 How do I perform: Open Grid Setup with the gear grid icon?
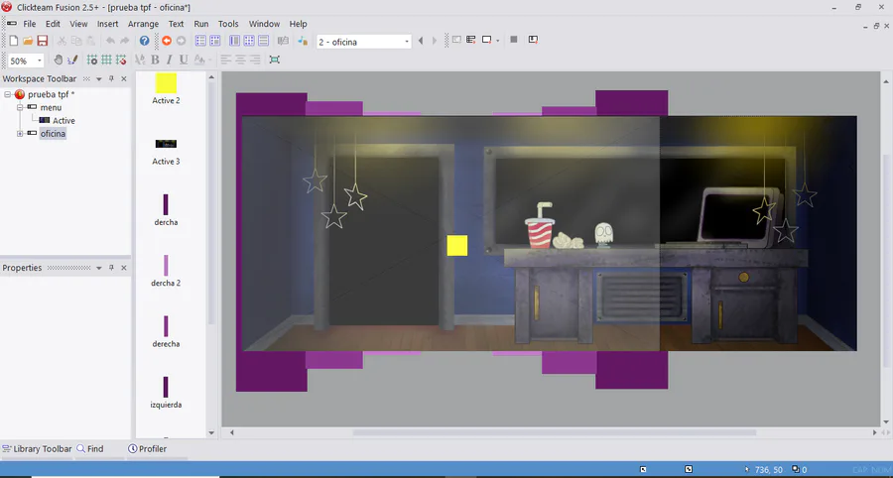tap(91, 60)
